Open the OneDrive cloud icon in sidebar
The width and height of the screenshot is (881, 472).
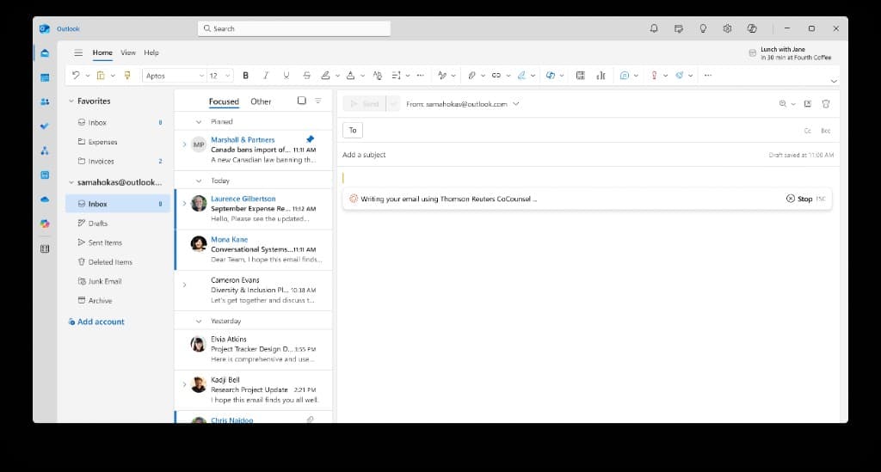[x=45, y=199]
